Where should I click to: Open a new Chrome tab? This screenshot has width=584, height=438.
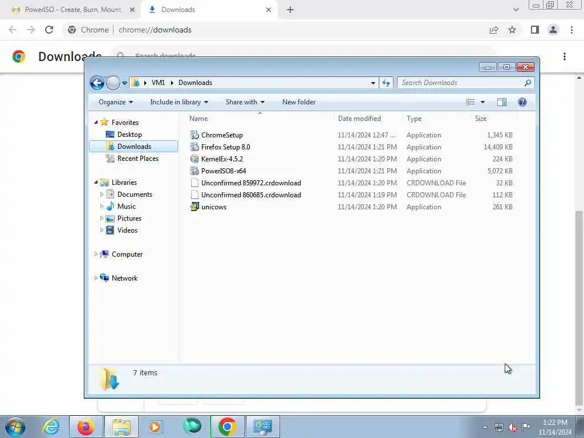290,10
